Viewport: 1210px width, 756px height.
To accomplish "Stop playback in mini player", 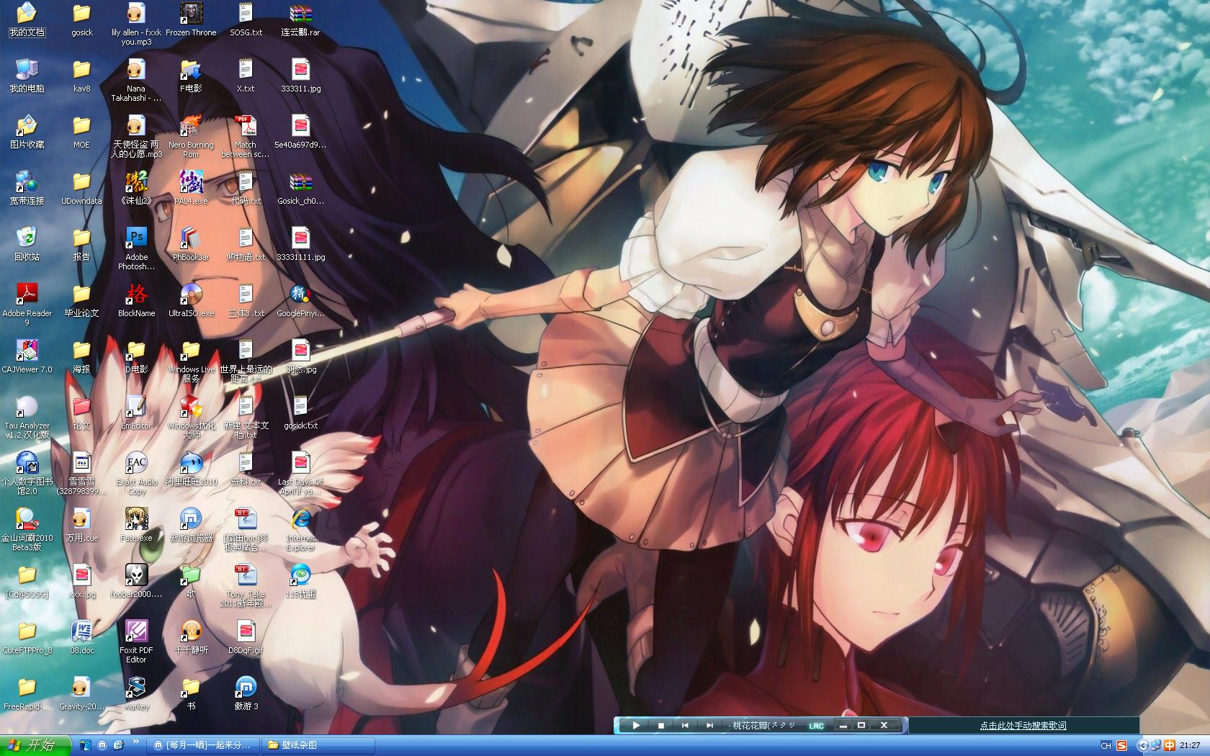I will pos(661,725).
